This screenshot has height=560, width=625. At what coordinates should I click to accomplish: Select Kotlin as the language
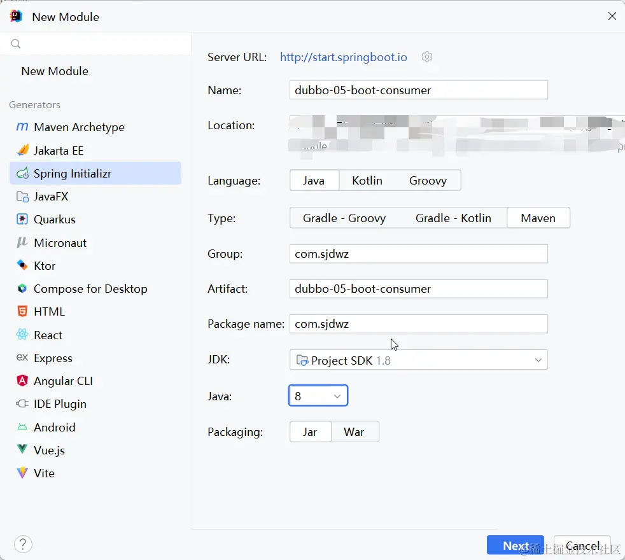(x=367, y=181)
